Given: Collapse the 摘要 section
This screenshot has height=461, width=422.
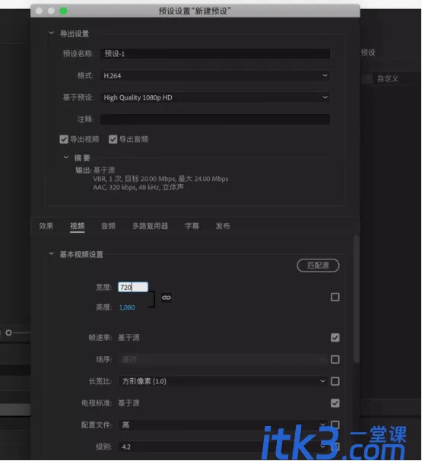Looking at the screenshot, I should [x=66, y=157].
